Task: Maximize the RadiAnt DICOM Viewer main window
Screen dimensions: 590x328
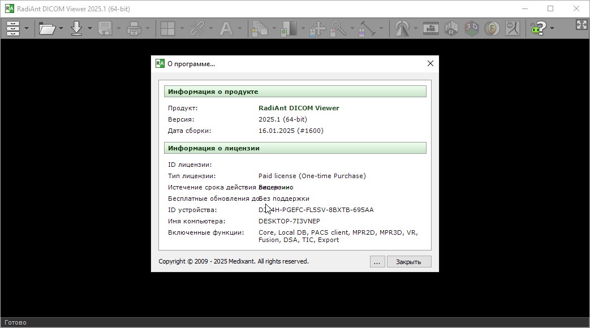Action: tap(550, 8)
